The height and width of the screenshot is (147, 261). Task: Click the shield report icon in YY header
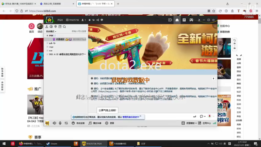(102, 20)
